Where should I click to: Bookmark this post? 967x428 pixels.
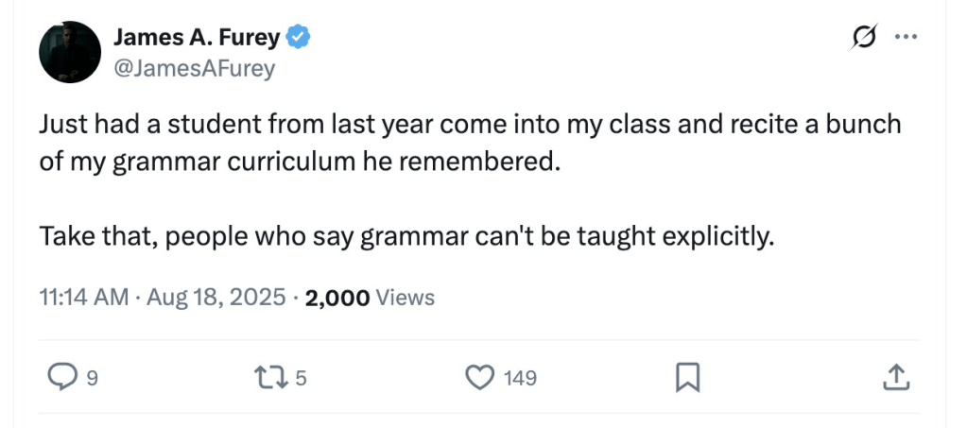pos(687,378)
